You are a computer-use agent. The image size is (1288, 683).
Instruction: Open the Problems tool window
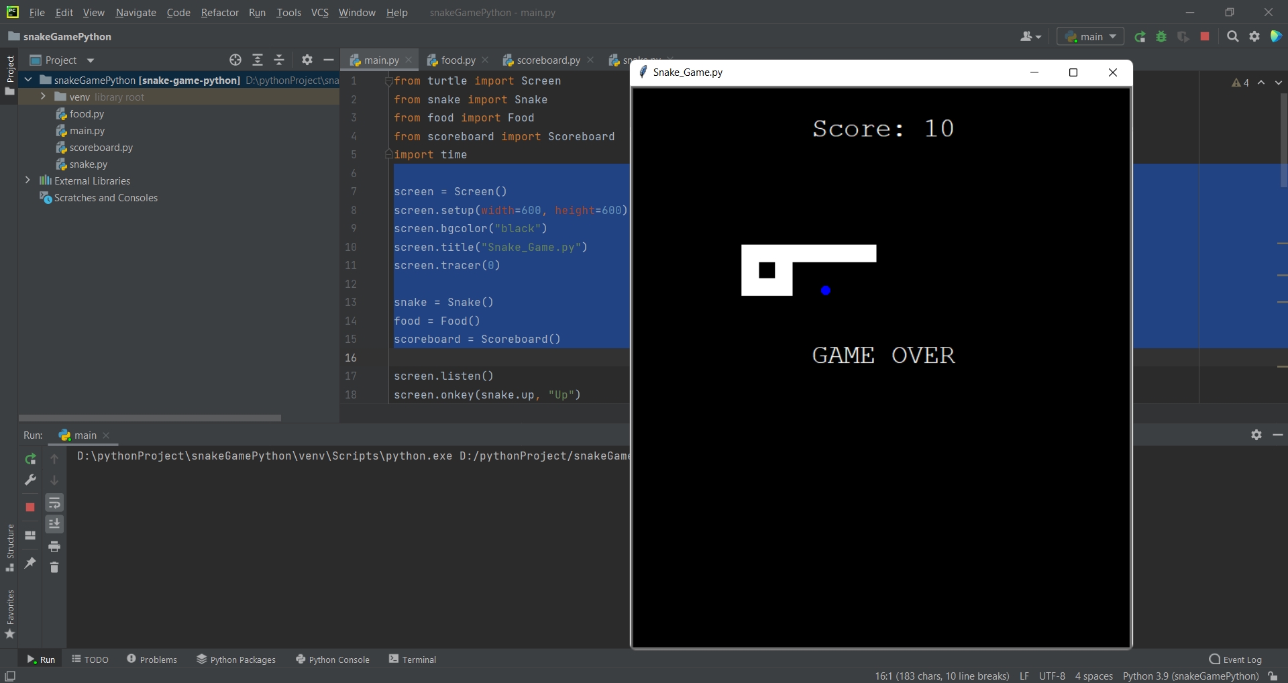tap(152, 660)
